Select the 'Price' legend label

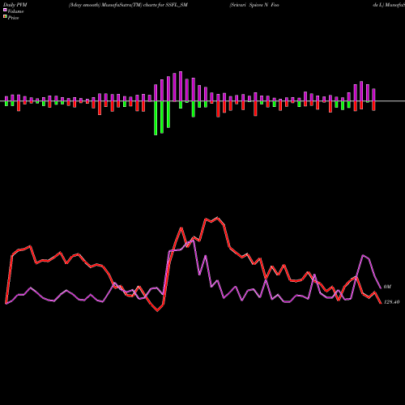click(x=13, y=18)
